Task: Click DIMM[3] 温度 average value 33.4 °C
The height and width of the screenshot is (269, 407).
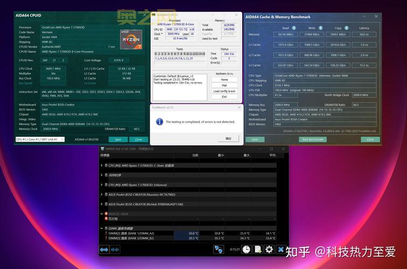Action: pyautogui.click(x=270, y=238)
